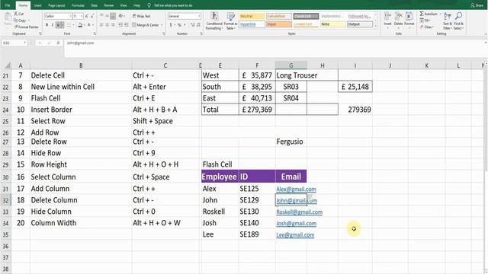Open the Alex@gmail.com email link
The image size is (488, 274).
[x=296, y=189]
